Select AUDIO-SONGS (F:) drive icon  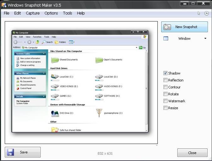(99, 86)
